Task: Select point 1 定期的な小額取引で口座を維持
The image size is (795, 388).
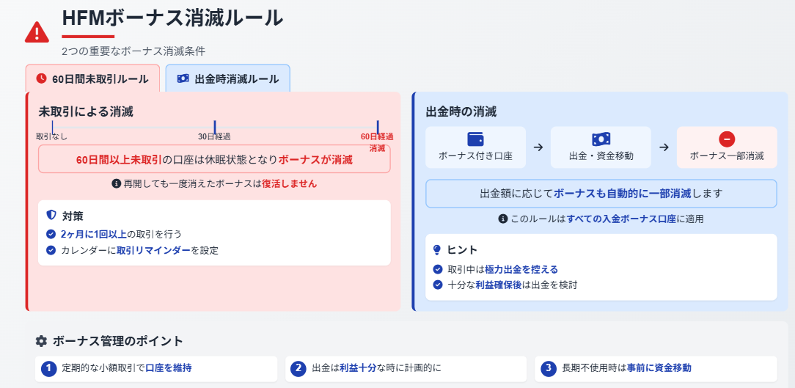Action: 156,369
